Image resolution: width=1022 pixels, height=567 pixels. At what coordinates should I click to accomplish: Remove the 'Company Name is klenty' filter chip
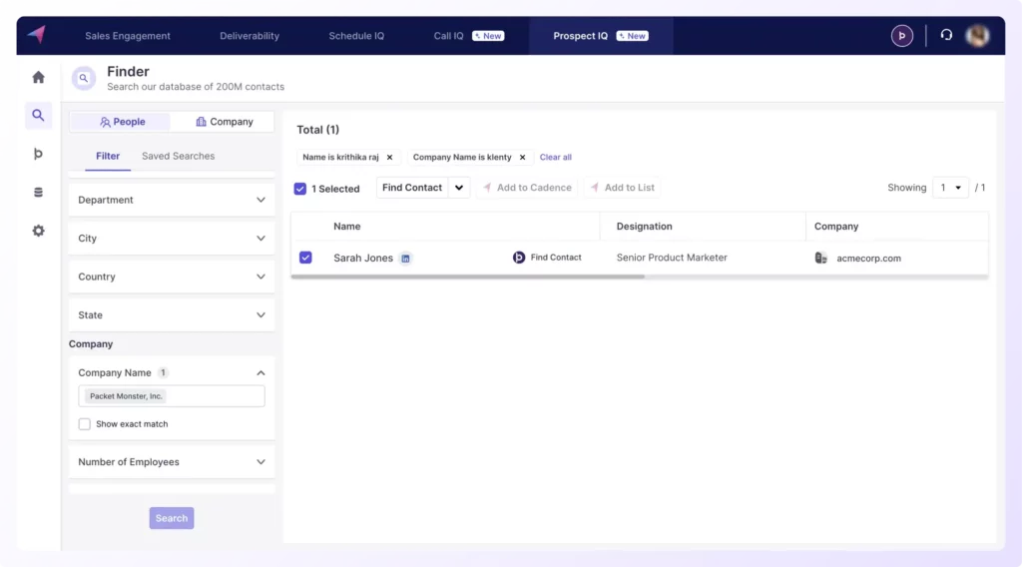coord(522,157)
